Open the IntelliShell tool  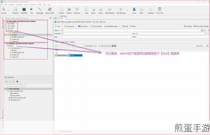click(24, 11)
